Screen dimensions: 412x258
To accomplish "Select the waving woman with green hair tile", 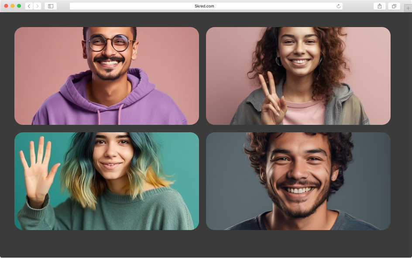I will tap(106, 181).
